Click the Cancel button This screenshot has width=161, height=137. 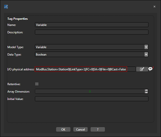click(80, 130)
